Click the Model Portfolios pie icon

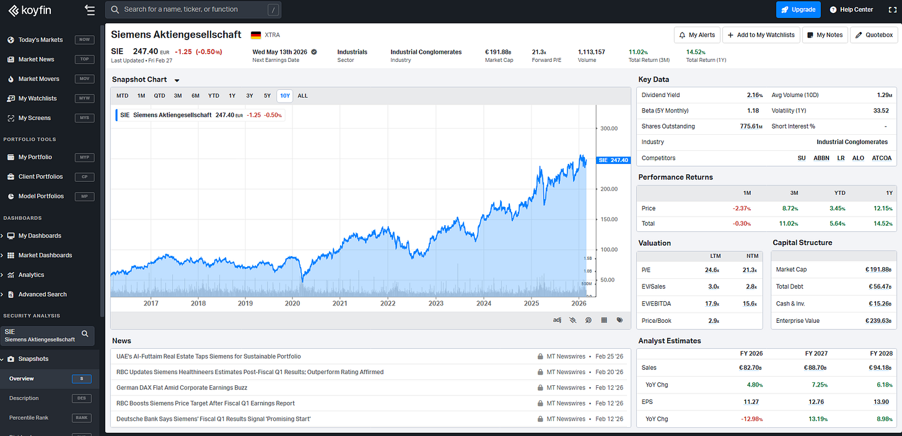click(x=11, y=196)
